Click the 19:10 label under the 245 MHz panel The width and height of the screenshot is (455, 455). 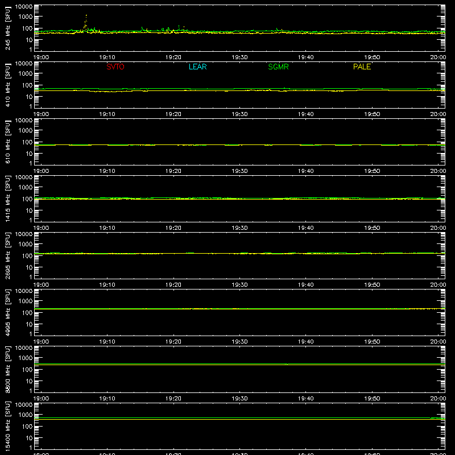tap(107, 57)
